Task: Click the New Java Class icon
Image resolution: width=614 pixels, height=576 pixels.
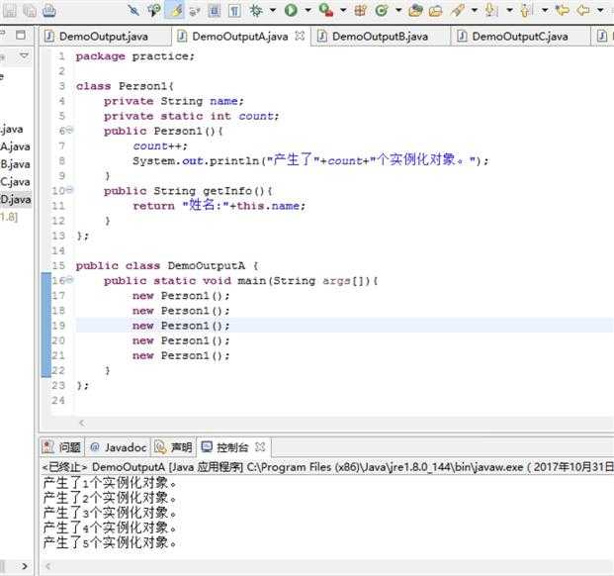Action: (382, 10)
